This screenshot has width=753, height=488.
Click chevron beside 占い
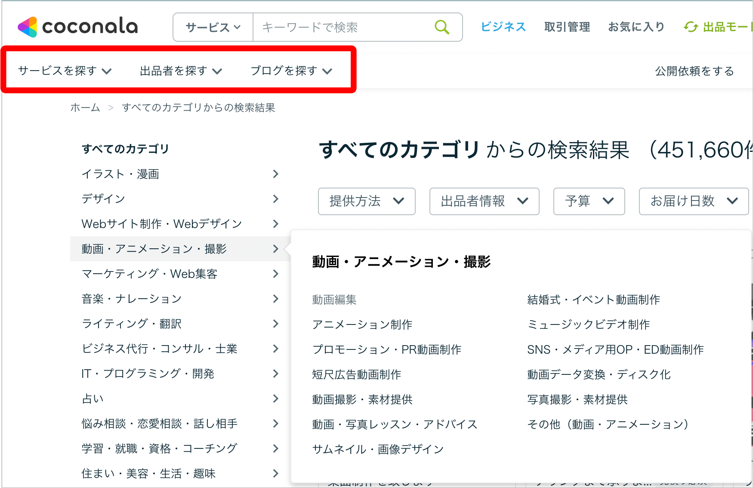click(x=276, y=398)
